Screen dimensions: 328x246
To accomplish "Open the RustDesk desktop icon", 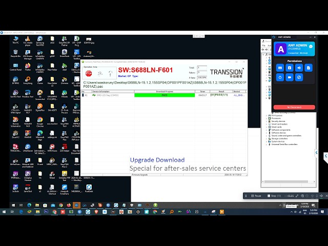I will [x=89, y=188].
